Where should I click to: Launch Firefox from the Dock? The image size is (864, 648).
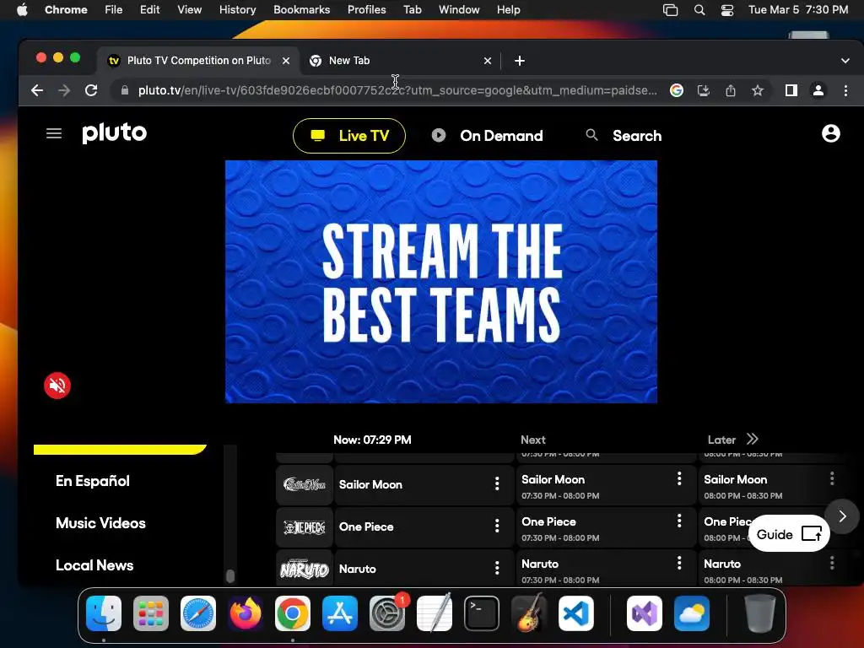tap(246, 613)
